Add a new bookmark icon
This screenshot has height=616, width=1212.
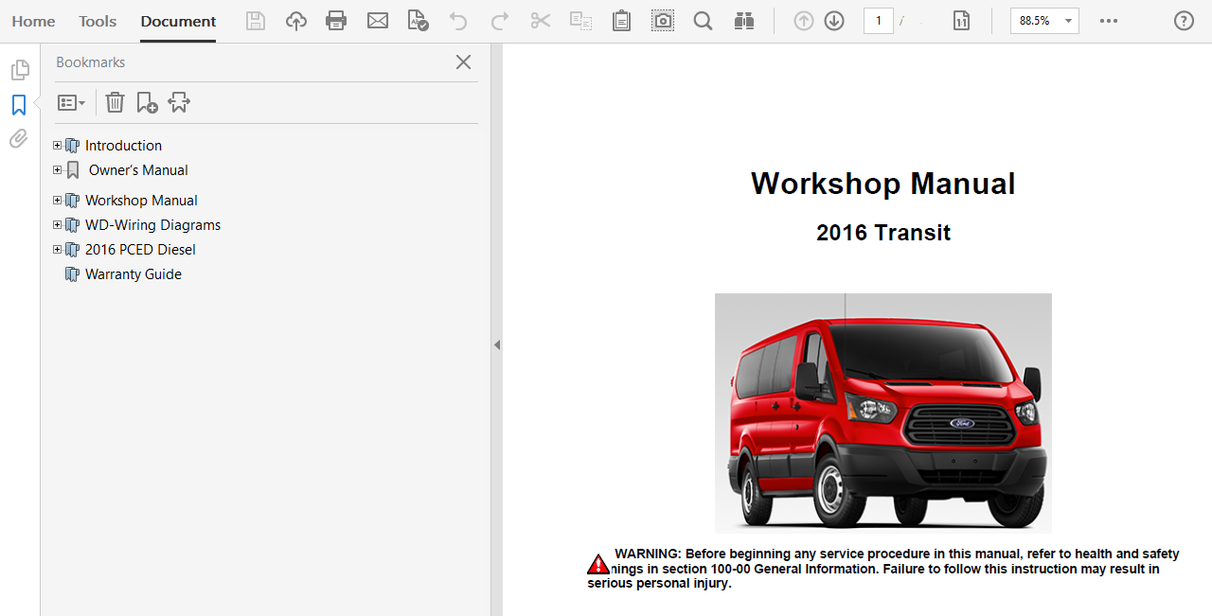tap(147, 102)
